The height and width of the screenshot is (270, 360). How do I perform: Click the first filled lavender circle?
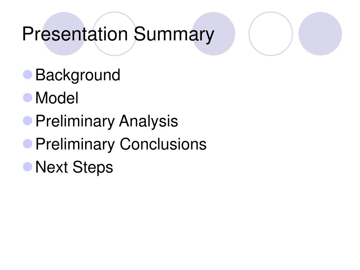(64, 34)
